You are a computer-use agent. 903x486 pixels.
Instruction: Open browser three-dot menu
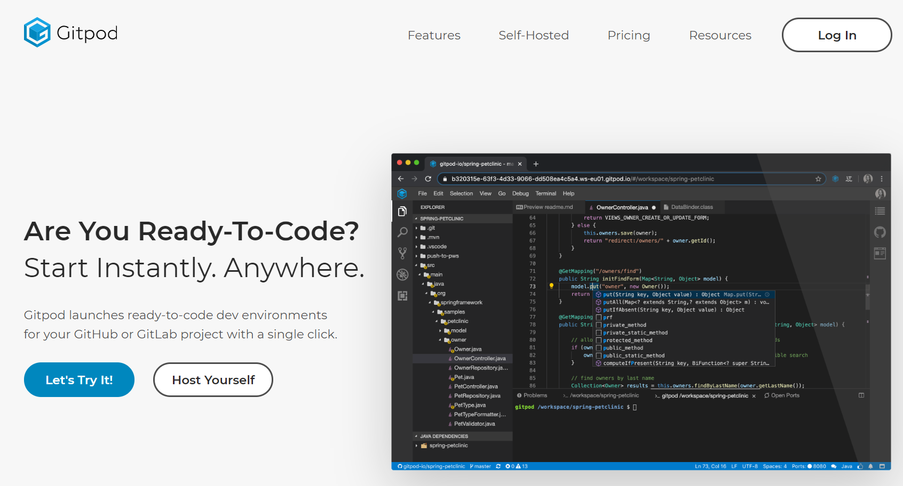coord(882,179)
